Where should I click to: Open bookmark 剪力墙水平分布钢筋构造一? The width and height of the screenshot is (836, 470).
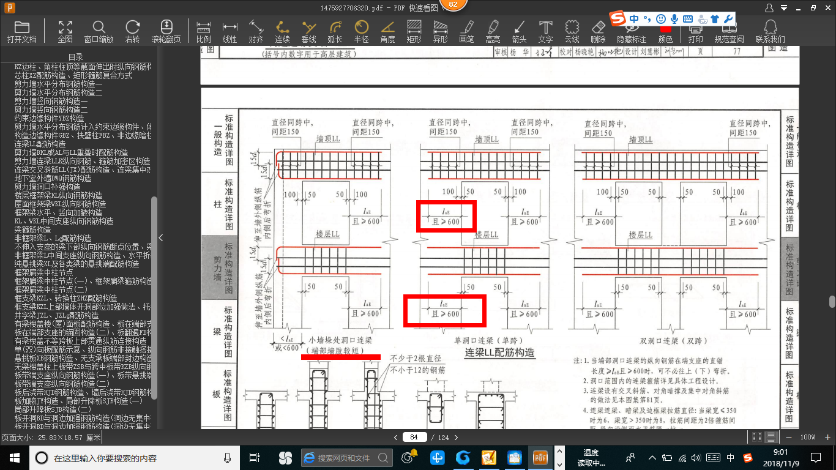(x=58, y=83)
